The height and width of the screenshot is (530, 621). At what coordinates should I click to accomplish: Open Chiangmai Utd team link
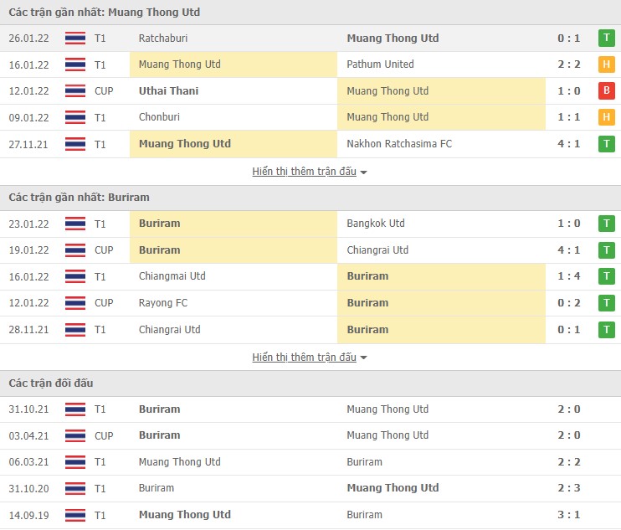172,276
